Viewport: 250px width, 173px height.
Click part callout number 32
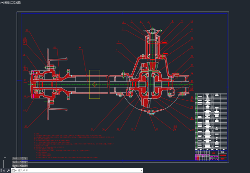pos(26,126)
